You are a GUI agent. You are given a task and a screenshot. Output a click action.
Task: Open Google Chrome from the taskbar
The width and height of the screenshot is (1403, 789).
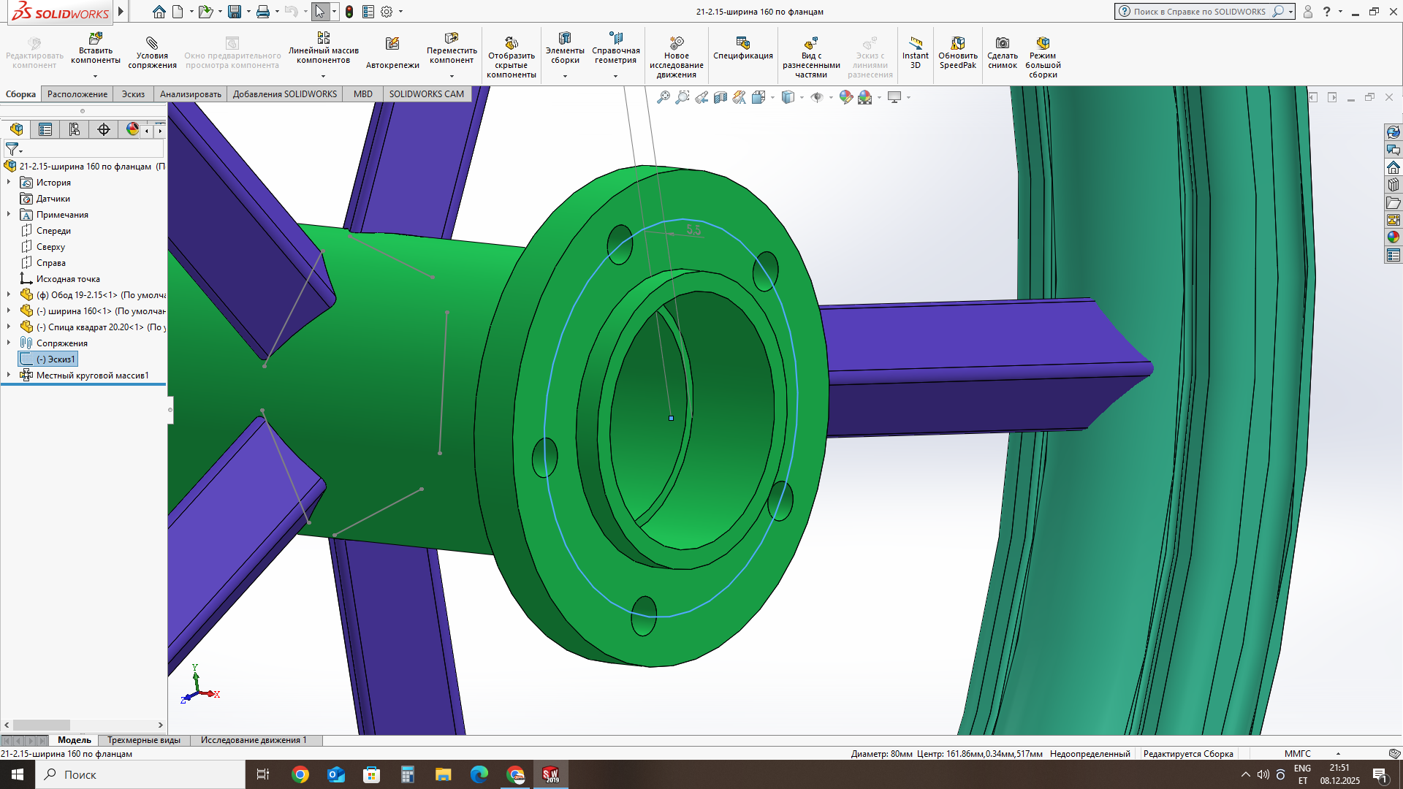[300, 774]
